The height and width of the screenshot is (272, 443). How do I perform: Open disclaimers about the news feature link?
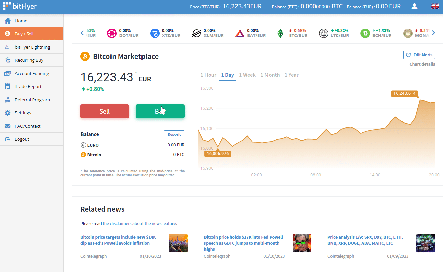(x=139, y=223)
